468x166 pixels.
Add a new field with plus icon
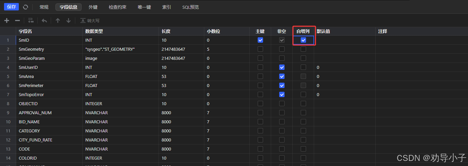click(7, 20)
